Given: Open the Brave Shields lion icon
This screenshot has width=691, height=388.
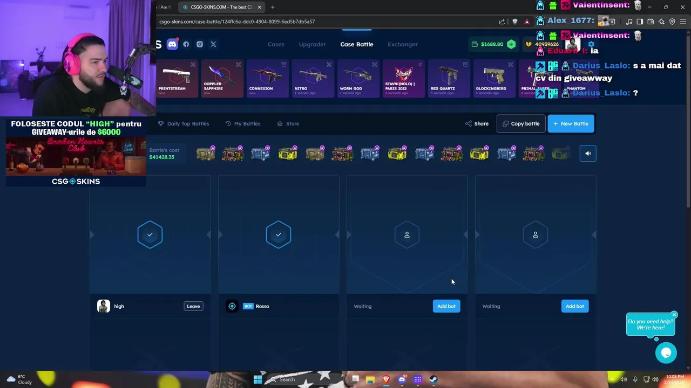Looking at the screenshot, I should click(514, 22).
